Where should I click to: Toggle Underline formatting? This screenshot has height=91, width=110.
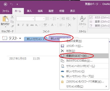click(x=27, y=25)
